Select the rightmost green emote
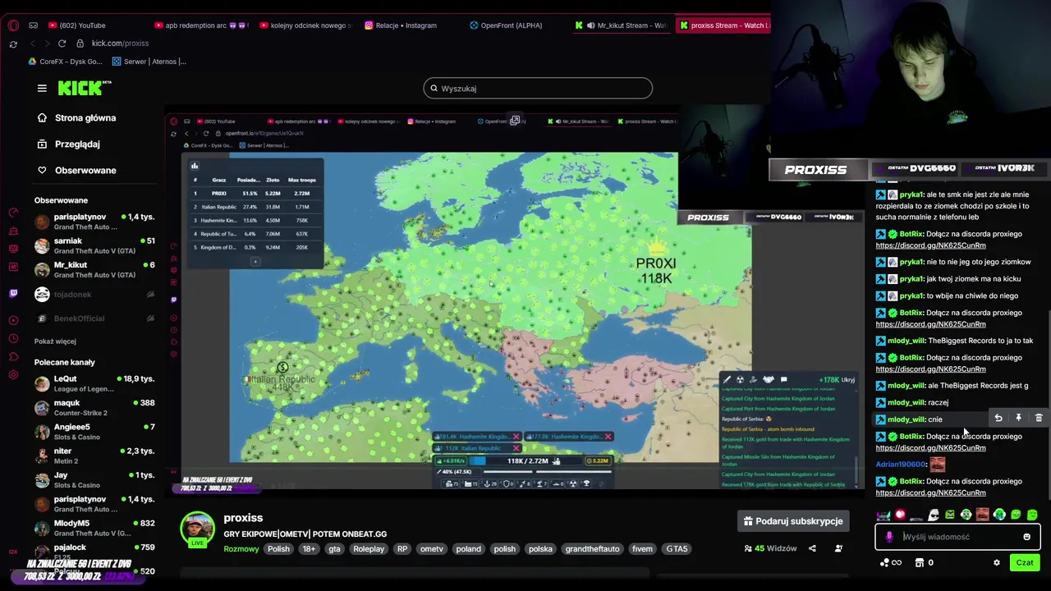Screen dimensions: 1051x591 pos(1032,515)
